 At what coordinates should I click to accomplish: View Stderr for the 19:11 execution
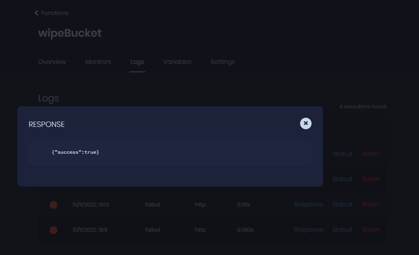coord(370,230)
